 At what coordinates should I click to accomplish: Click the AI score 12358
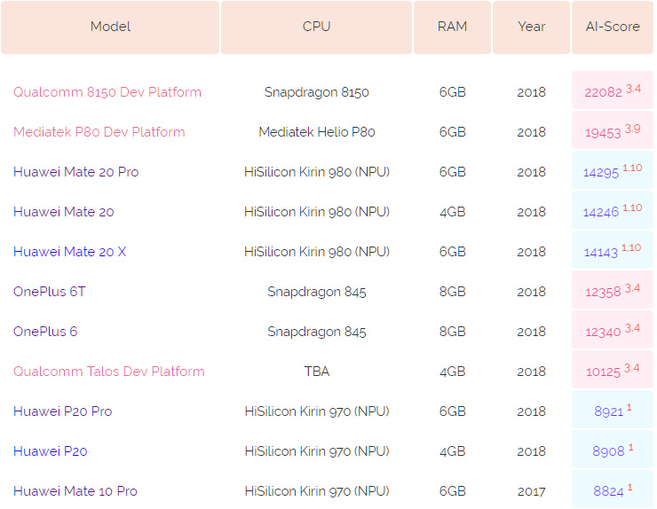(603, 292)
